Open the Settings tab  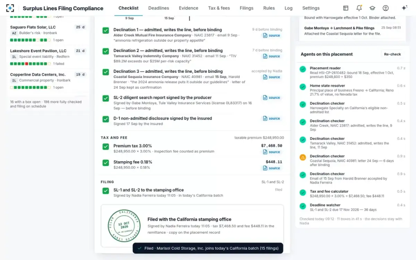[x=311, y=8]
